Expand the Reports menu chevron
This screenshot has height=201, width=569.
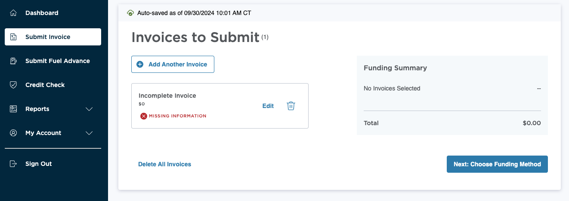pyautogui.click(x=89, y=109)
